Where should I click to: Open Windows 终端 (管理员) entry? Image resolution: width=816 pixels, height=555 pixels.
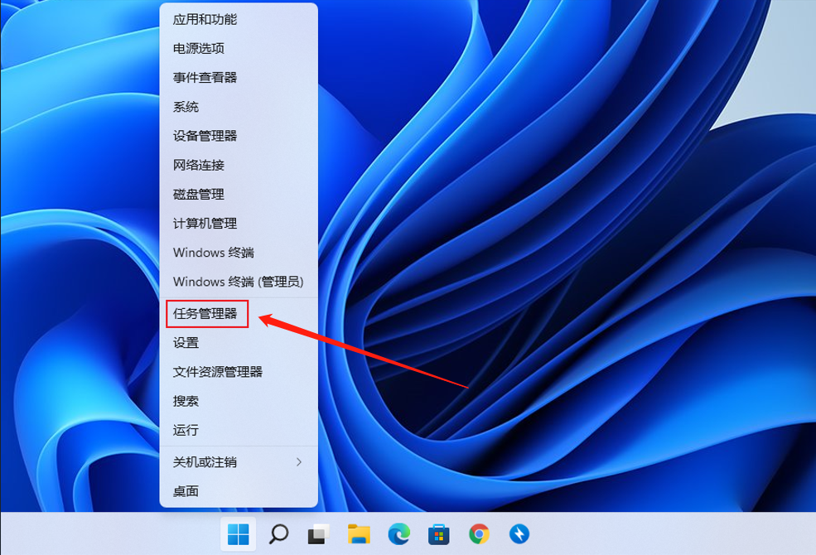238,282
